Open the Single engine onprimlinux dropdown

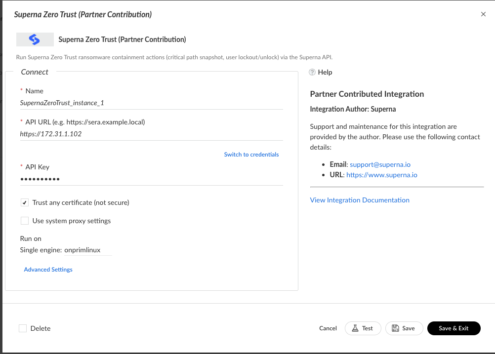(88, 250)
